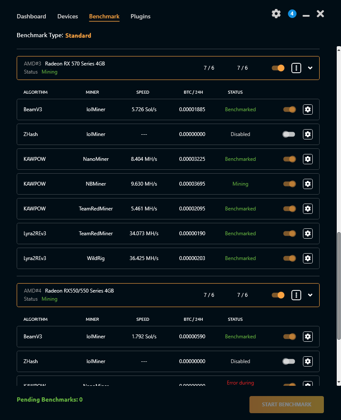Open the Plugins tab
This screenshot has height=420, width=341.
point(140,17)
